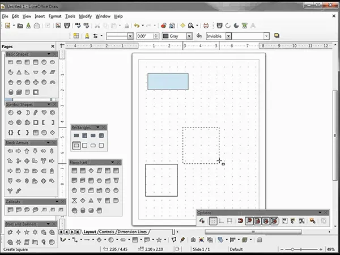Close the Flowchart floating toolbar
The height and width of the screenshot is (255, 340).
[x=118, y=163]
